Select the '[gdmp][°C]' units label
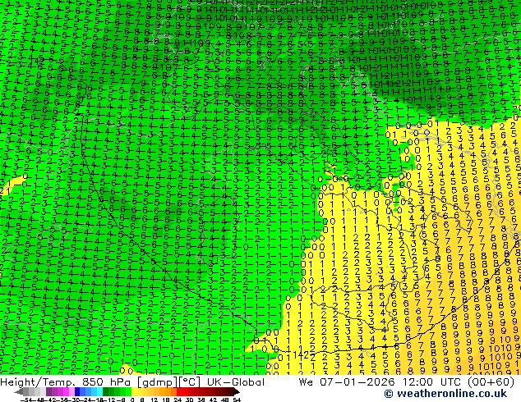 click(168, 382)
